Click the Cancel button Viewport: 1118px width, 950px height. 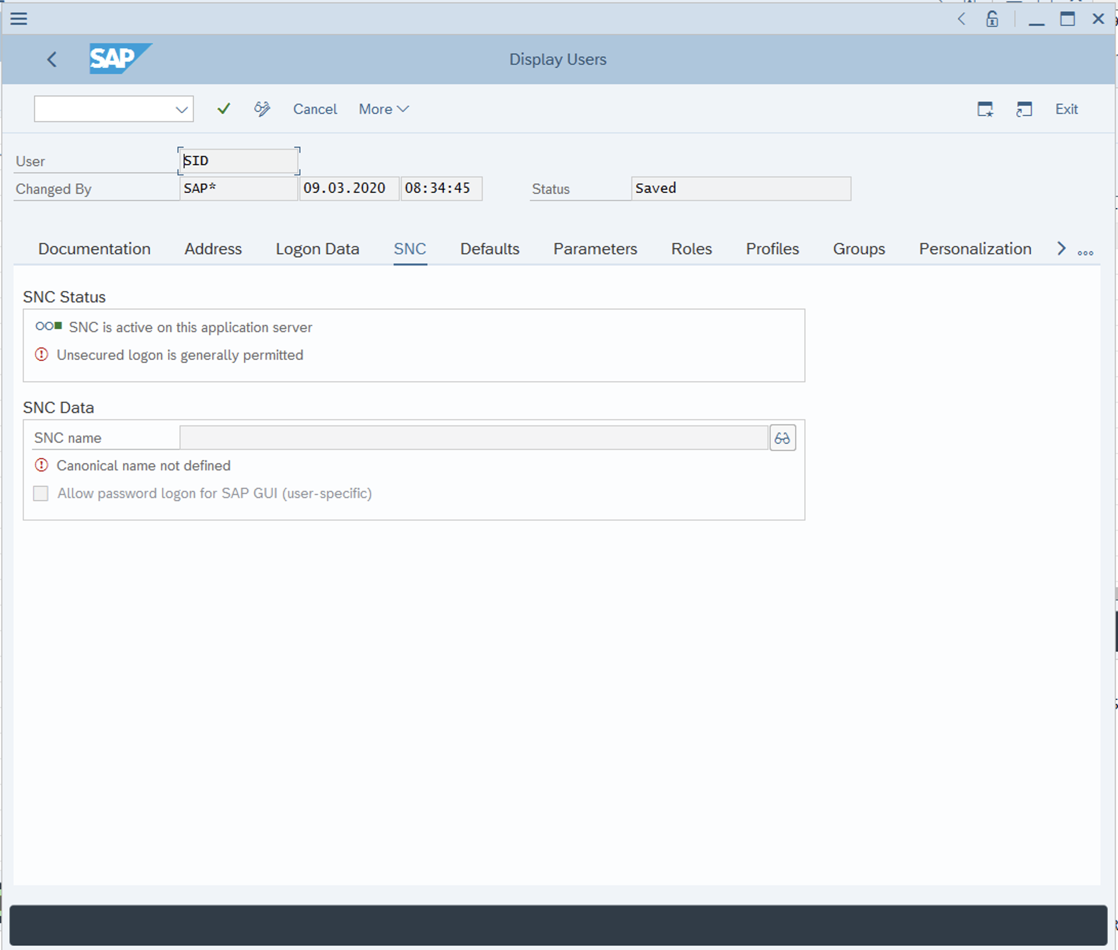316,109
